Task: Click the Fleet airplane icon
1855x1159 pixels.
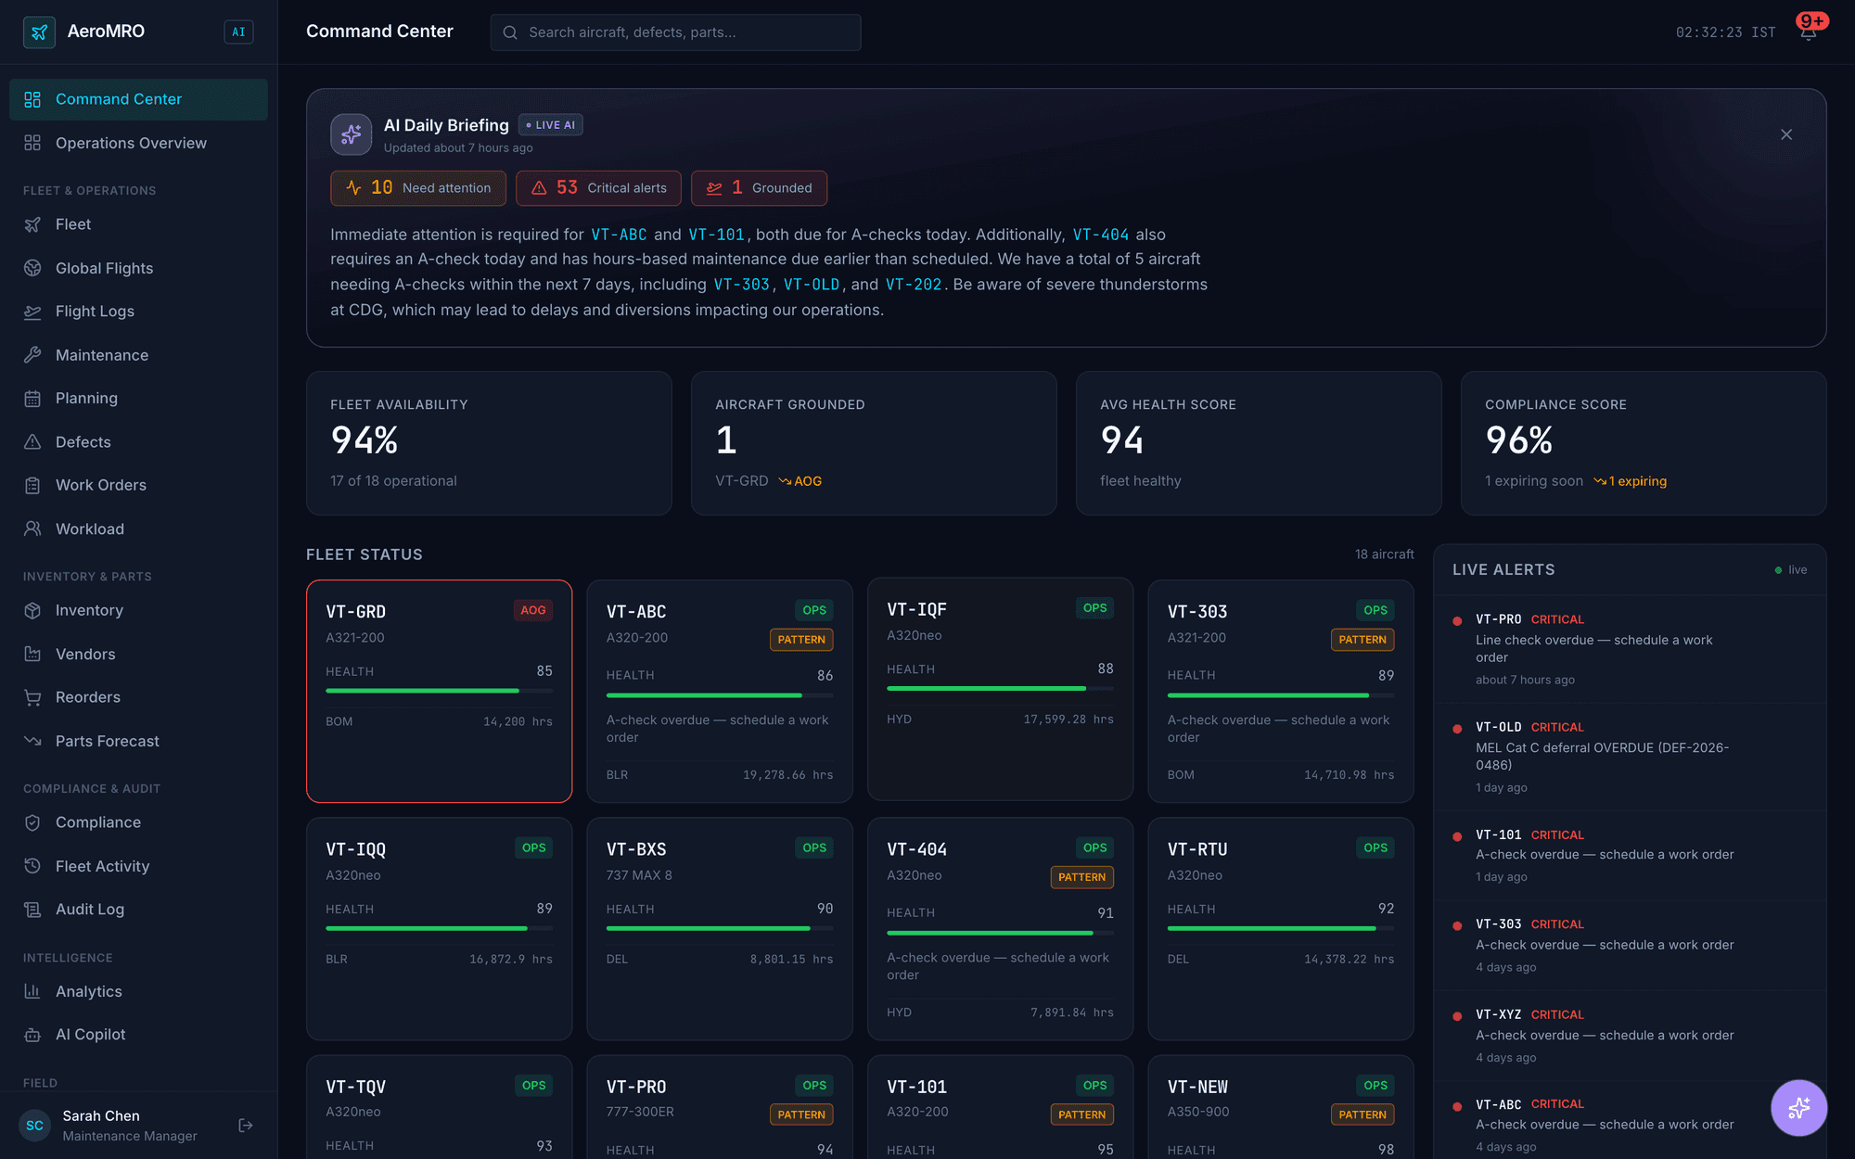Action: (x=32, y=224)
